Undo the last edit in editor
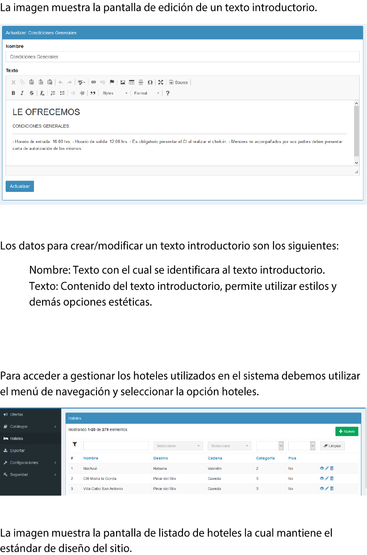Viewport: 367px width, 555px height. [x=61, y=82]
